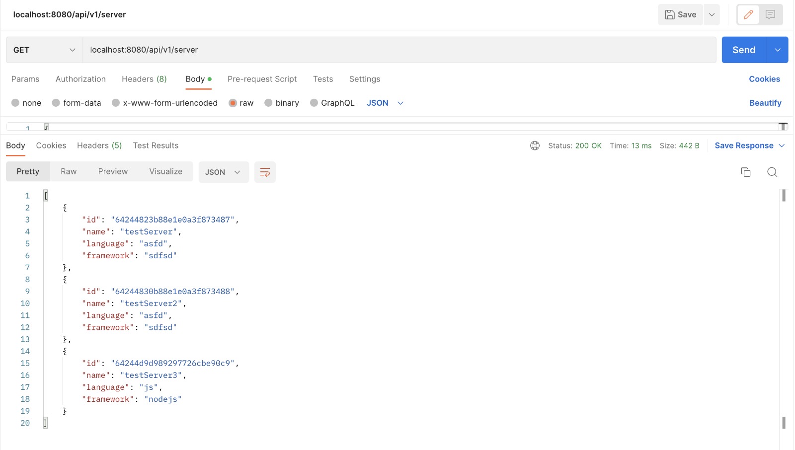Viewport: 795px width, 450px height.
Task: Open the Visualize view
Action: [165, 171]
